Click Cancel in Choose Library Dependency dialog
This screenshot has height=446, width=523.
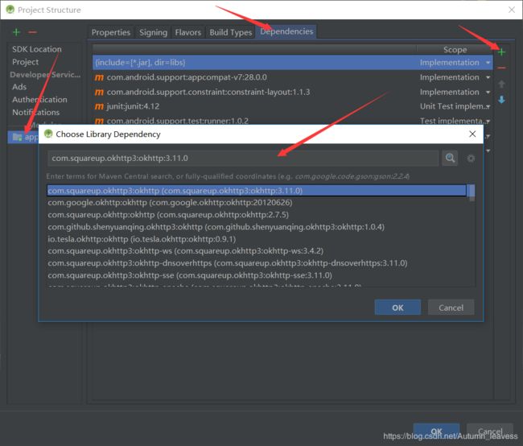click(451, 308)
